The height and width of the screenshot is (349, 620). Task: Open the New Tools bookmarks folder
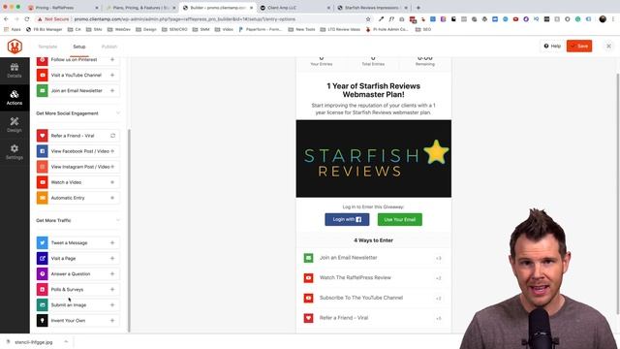[301, 29]
